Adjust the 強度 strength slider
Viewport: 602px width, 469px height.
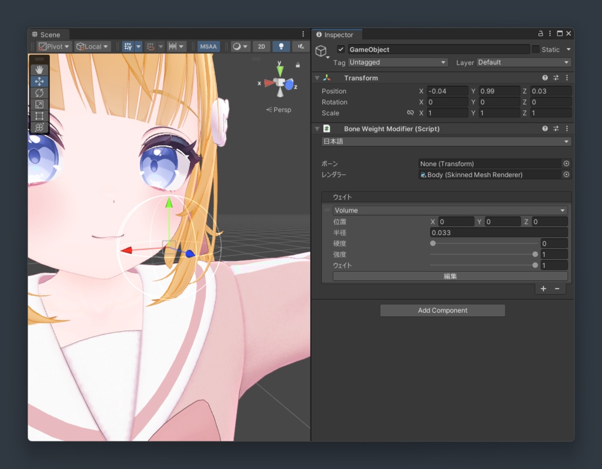click(484, 254)
